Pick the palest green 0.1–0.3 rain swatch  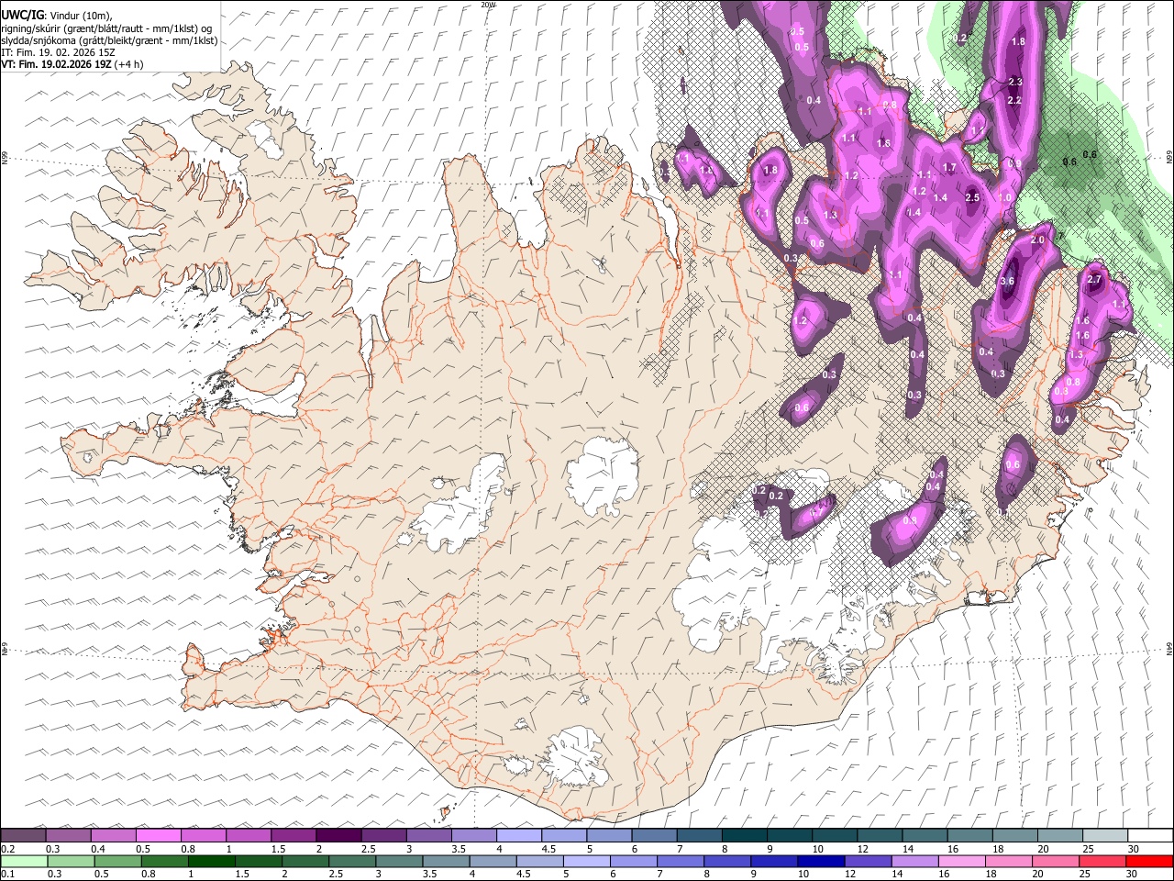(x=23, y=862)
